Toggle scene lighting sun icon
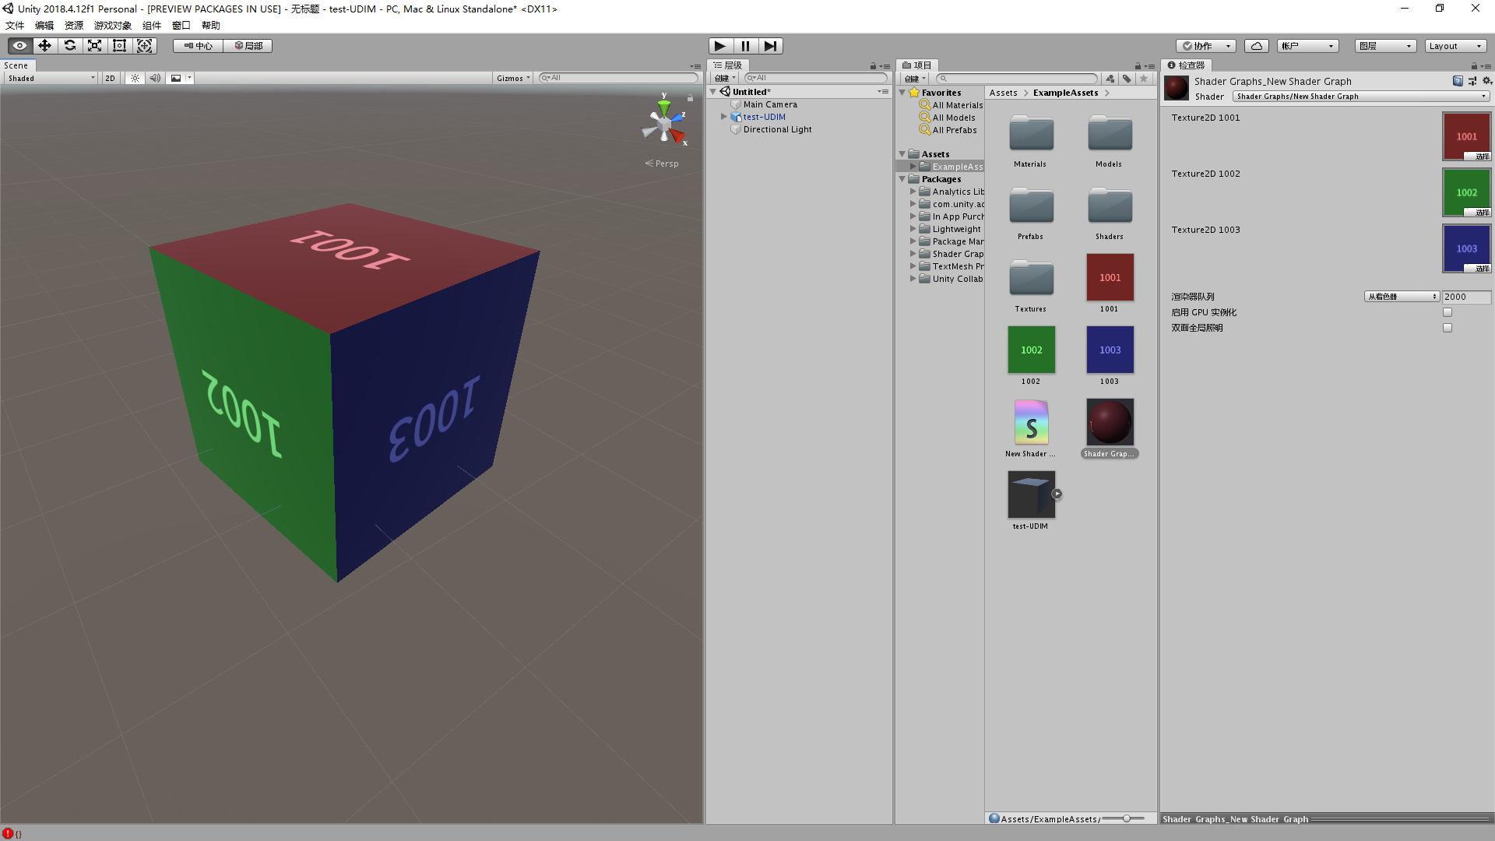Image resolution: width=1495 pixels, height=841 pixels. click(x=135, y=78)
